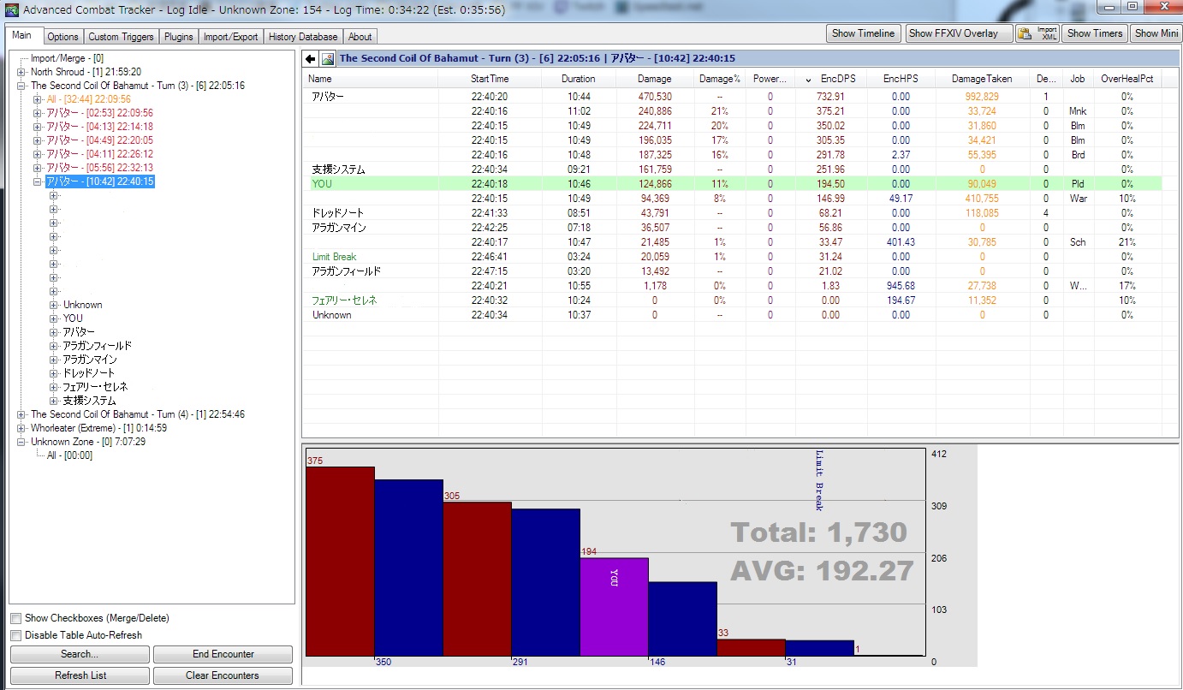Image resolution: width=1183 pixels, height=690 pixels.
Task: Click the 992,829 DamageTaken value
Action: click(981, 97)
